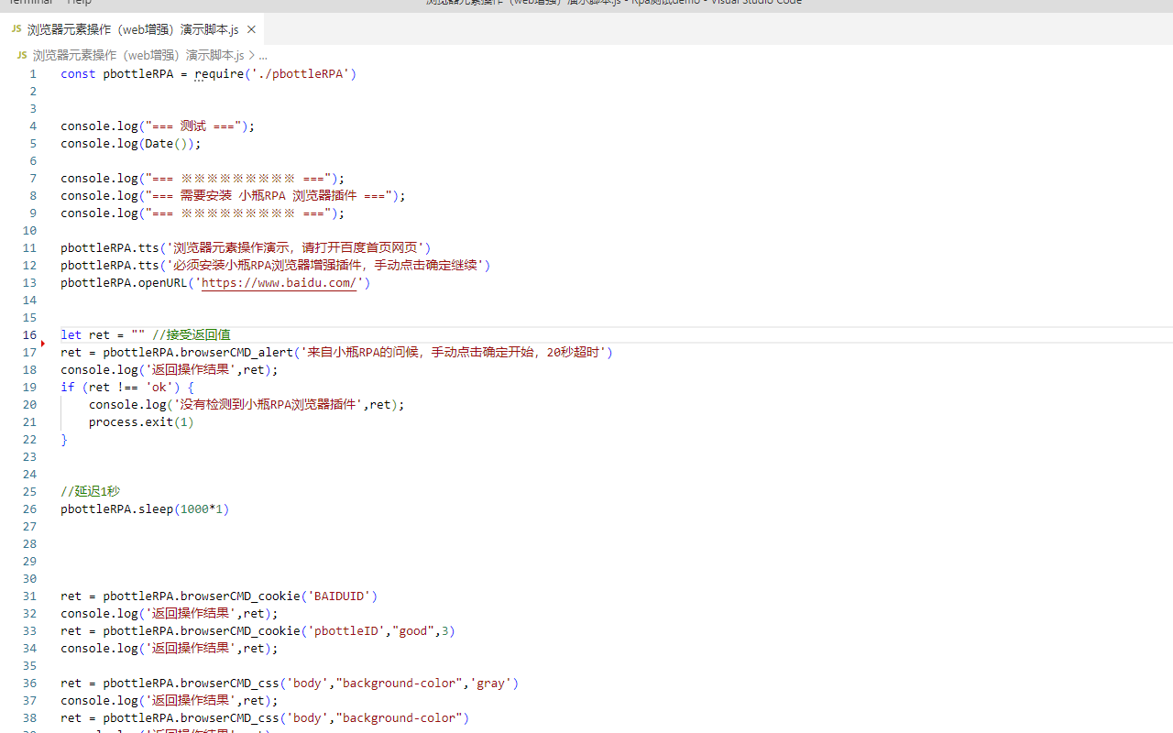Image resolution: width=1173 pixels, height=733 pixels.
Task: Click line number 13 in the gutter
Action: point(29,282)
